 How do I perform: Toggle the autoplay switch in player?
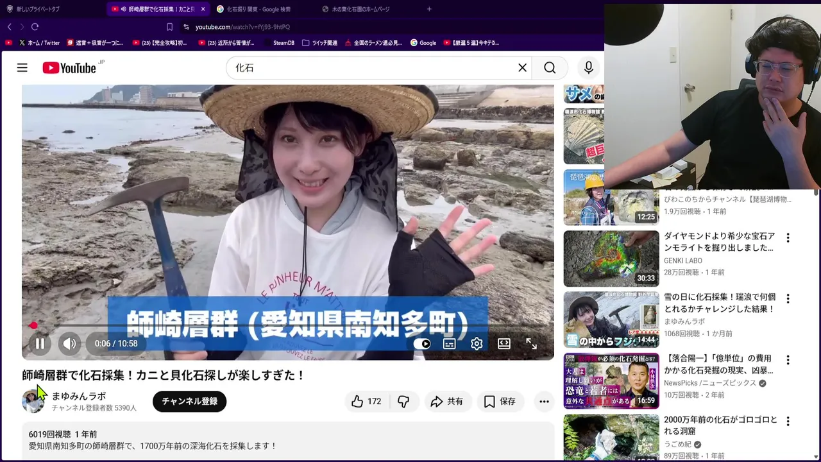pos(422,344)
